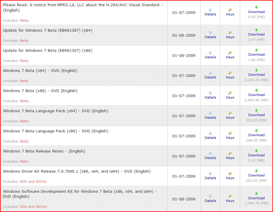Screen dimensions: 273x212
Task: Click Details document icon for Windows 7 Beta (x86) DVD
Action: (210, 93)
